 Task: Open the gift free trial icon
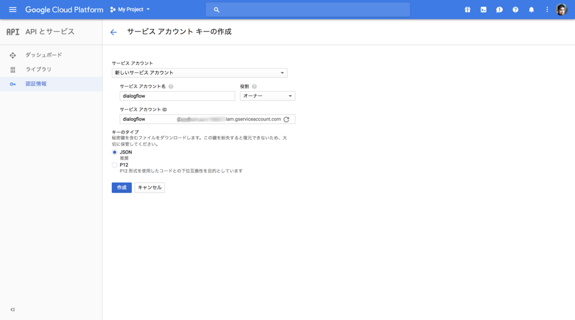467,10
